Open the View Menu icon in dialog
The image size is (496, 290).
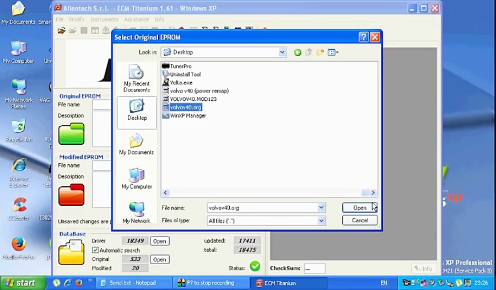pos(333,52)
